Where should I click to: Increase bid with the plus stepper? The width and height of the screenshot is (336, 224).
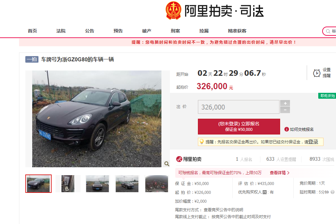tap(285, 103)
